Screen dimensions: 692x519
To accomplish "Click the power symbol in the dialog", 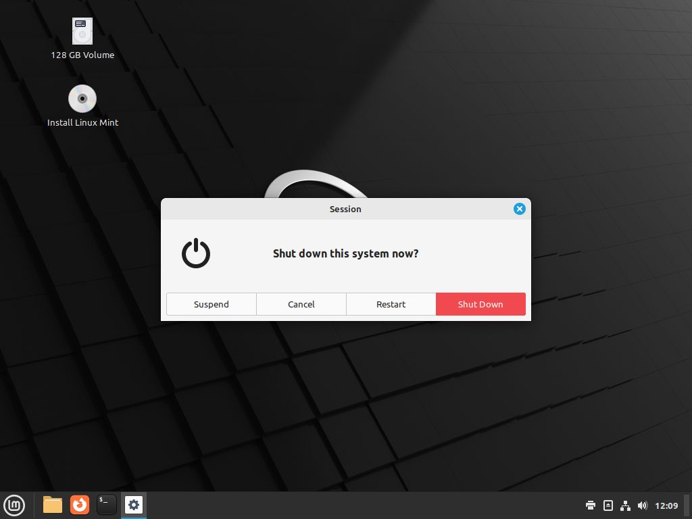I will click(196, 253).
